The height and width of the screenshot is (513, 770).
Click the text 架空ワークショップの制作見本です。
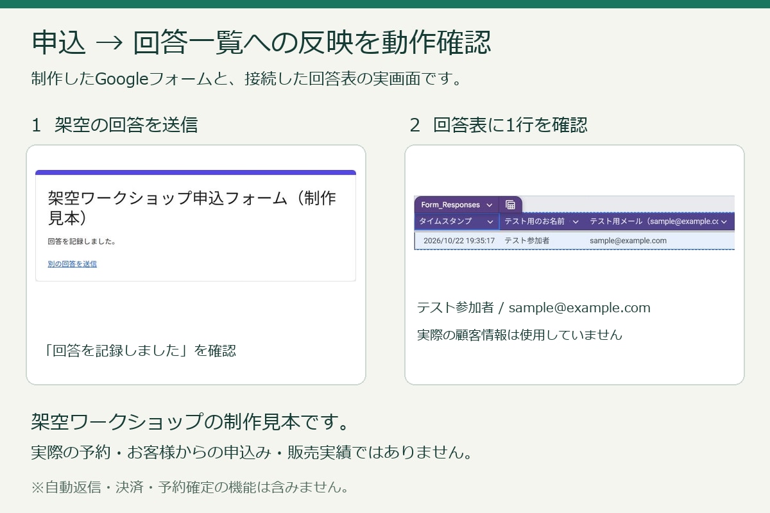point(191,422)
